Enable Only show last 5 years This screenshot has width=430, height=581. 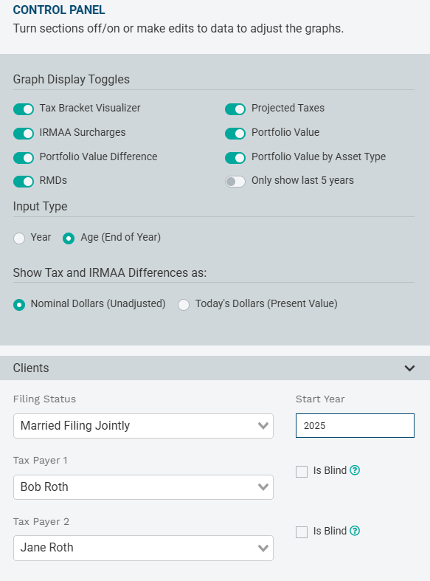pos(235,182)
